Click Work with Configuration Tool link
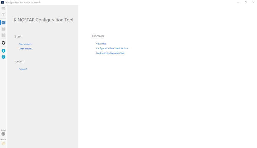This screenshot has width=257, height=148. (x=110, y=53)
